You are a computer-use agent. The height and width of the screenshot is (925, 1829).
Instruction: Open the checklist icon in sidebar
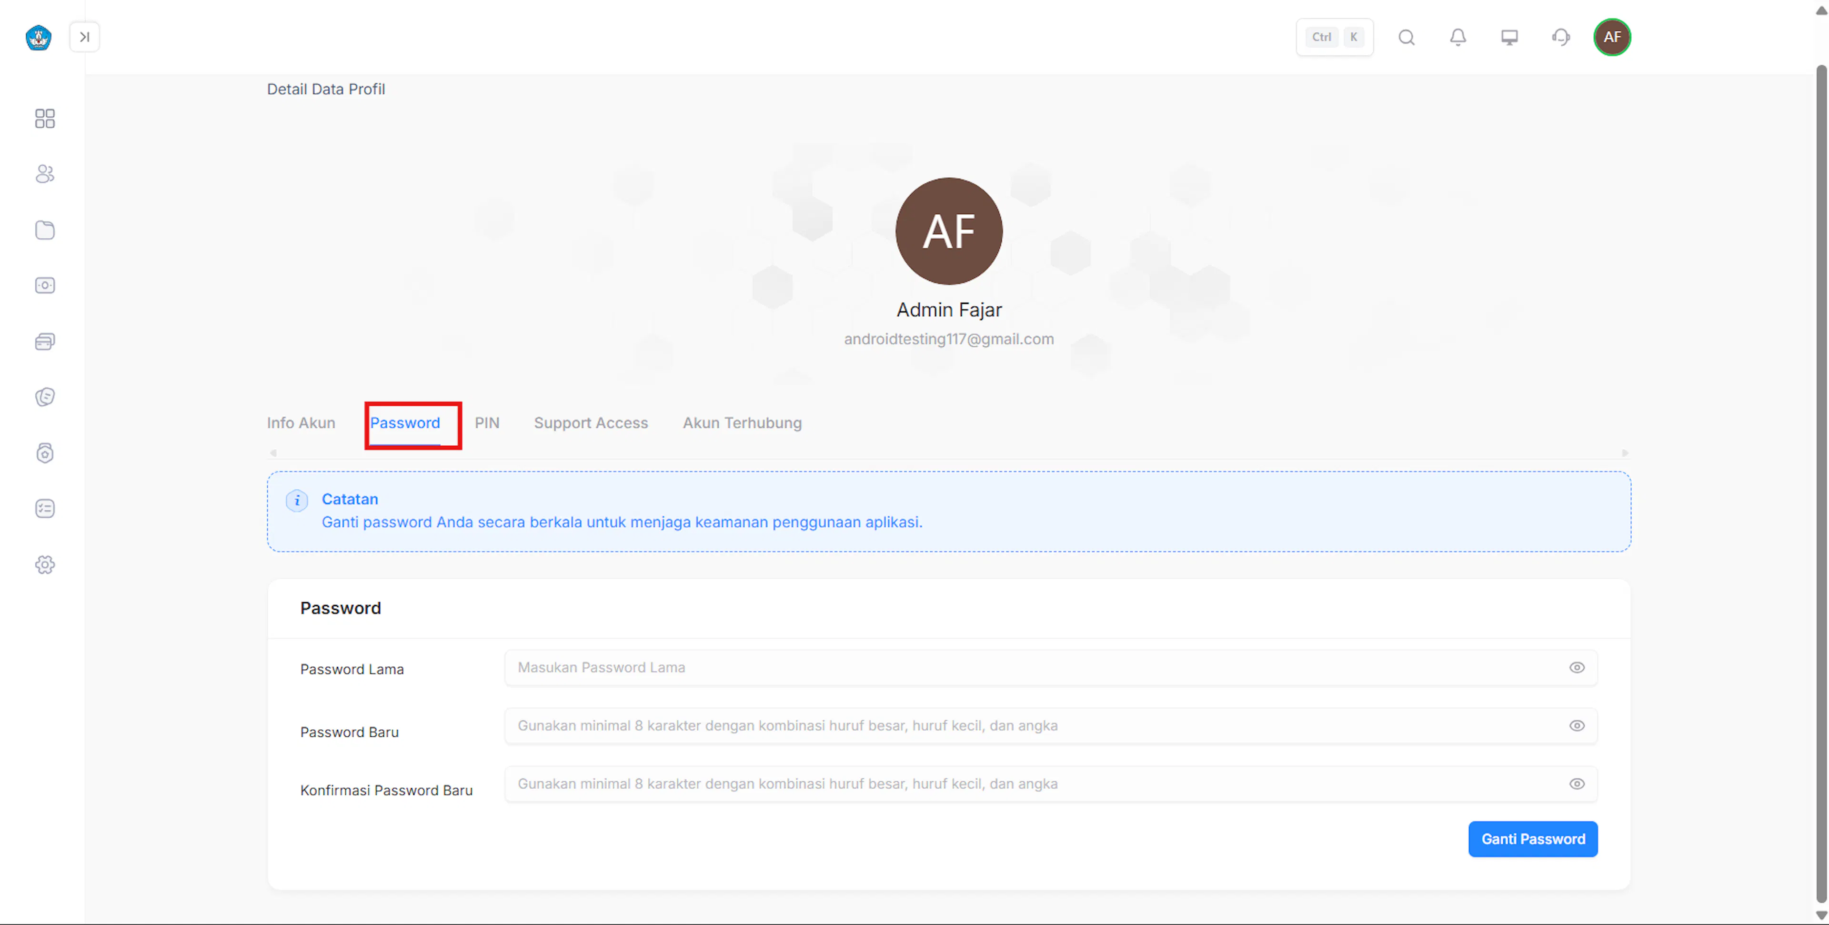45,508
